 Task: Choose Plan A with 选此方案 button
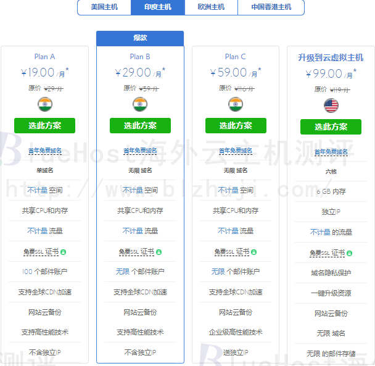coord(45,125)
